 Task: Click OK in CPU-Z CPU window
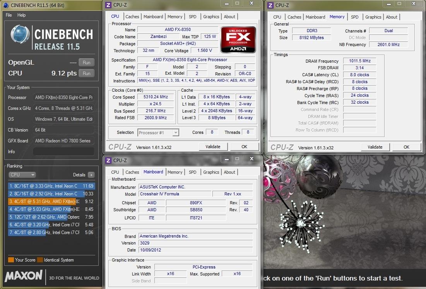click(244, 147)
